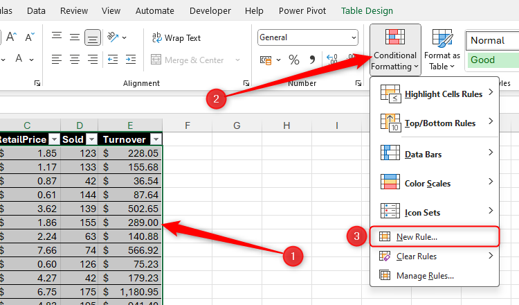Select the cell containing 289.00

click(x=130, y=224)
